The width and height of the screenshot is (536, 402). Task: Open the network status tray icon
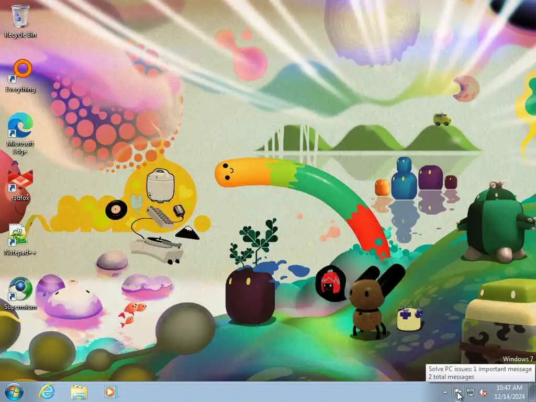click(471, 393)
